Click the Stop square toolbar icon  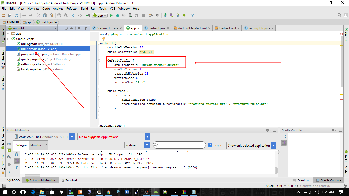click(x=143, y=15)
